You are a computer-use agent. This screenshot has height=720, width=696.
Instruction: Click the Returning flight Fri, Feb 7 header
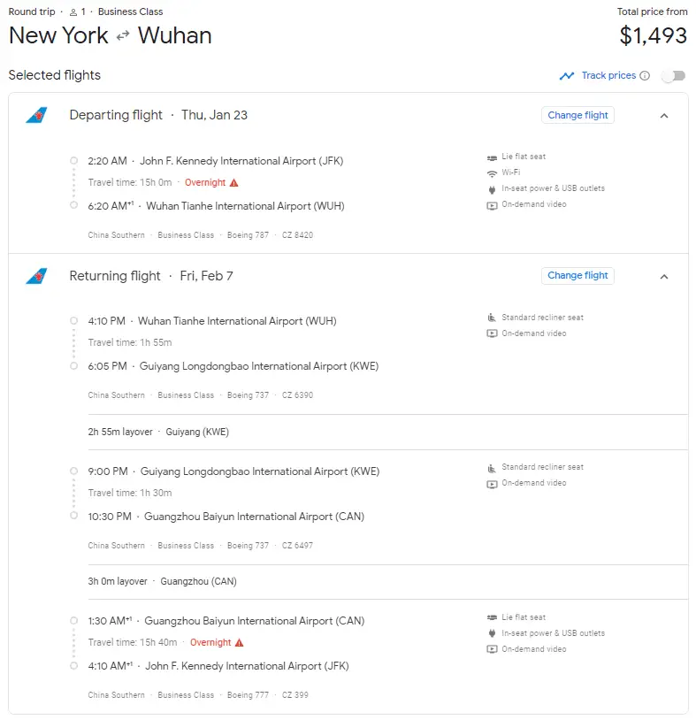[151, 276]
